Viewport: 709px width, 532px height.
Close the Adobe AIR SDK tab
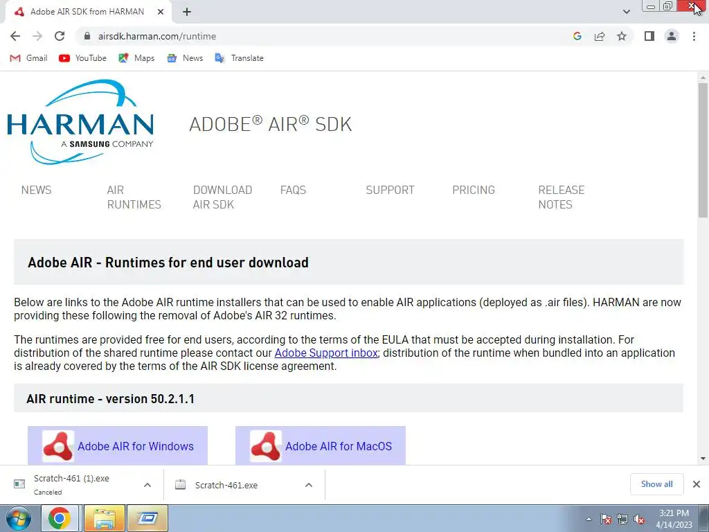coord(161,12)
